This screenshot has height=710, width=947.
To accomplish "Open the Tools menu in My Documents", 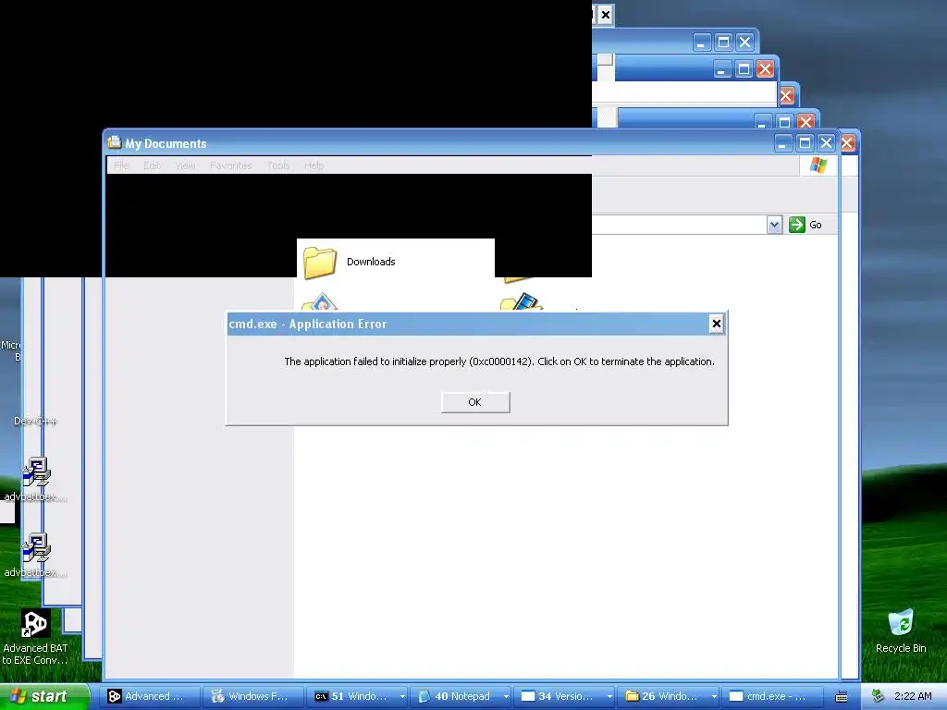I will tap(278, 165).
